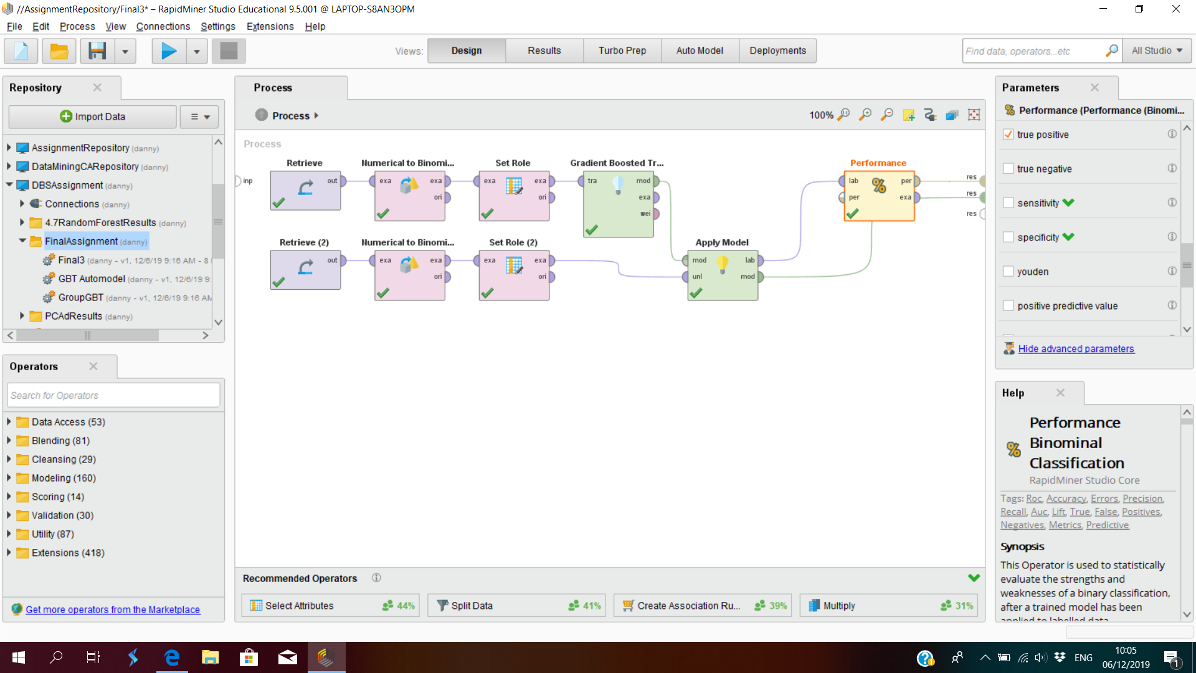
Task: Open File Explorer from the taskbar
Action: tap(211, 657)
